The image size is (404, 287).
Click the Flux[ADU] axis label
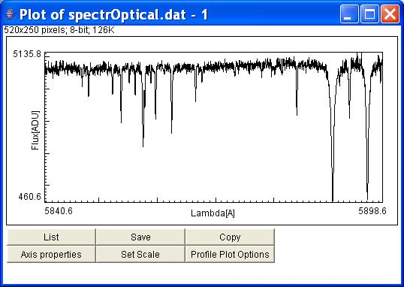click(x=35, y=131)
